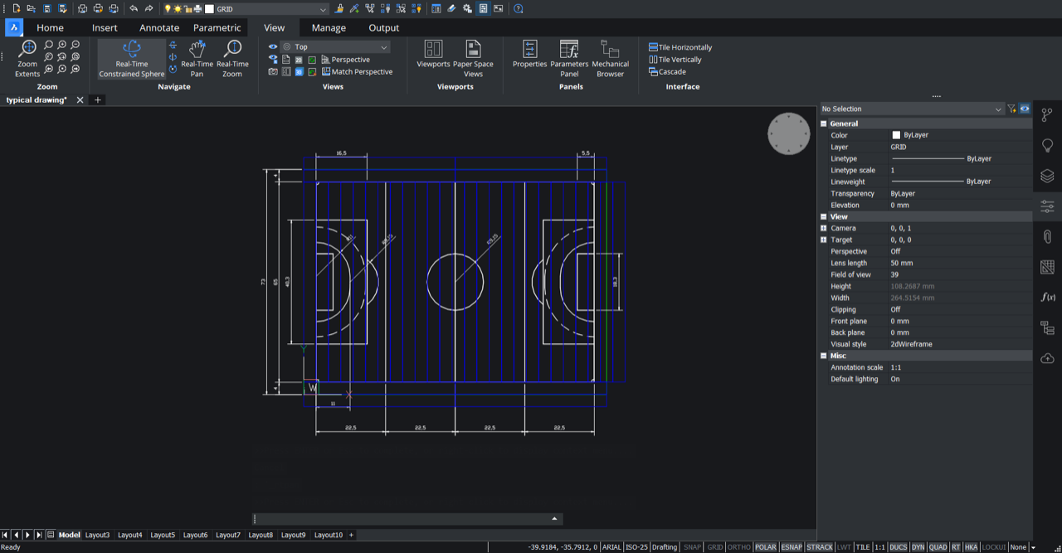Image resolution: width=1062 pixels, height=553 pixels.
Task: Toggle POLAR mode in the status bar
Action: tap(765, 547)
